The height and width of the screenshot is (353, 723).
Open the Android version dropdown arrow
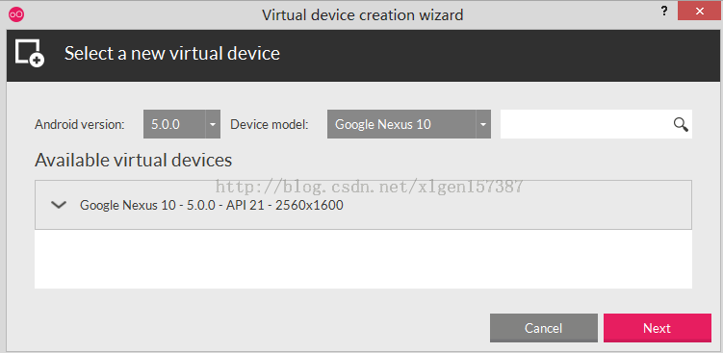(213, 124)
